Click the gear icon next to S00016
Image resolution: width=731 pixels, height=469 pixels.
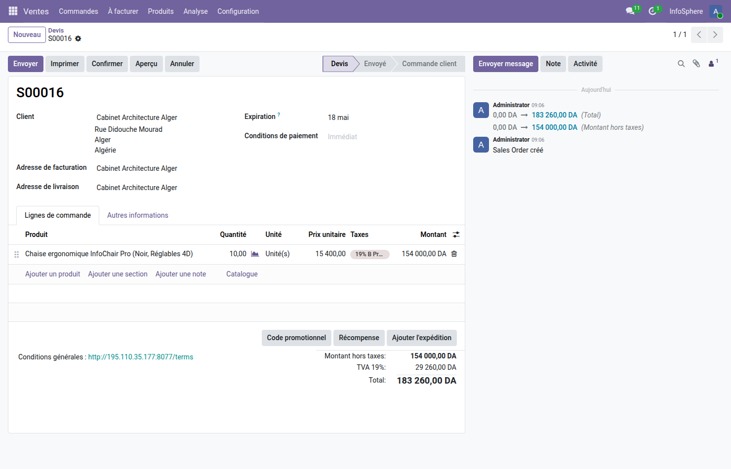pyautogui.click(x=78, y=39)
